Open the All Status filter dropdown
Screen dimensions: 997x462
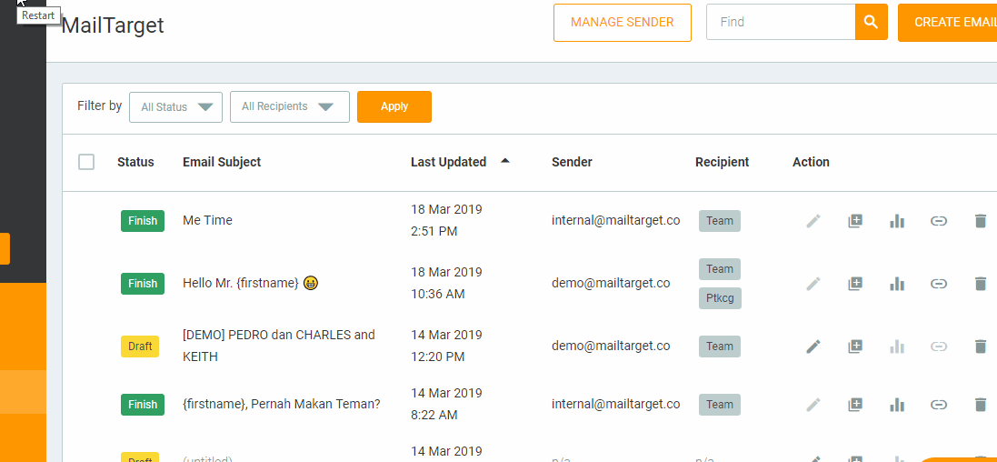click(175, 107)
